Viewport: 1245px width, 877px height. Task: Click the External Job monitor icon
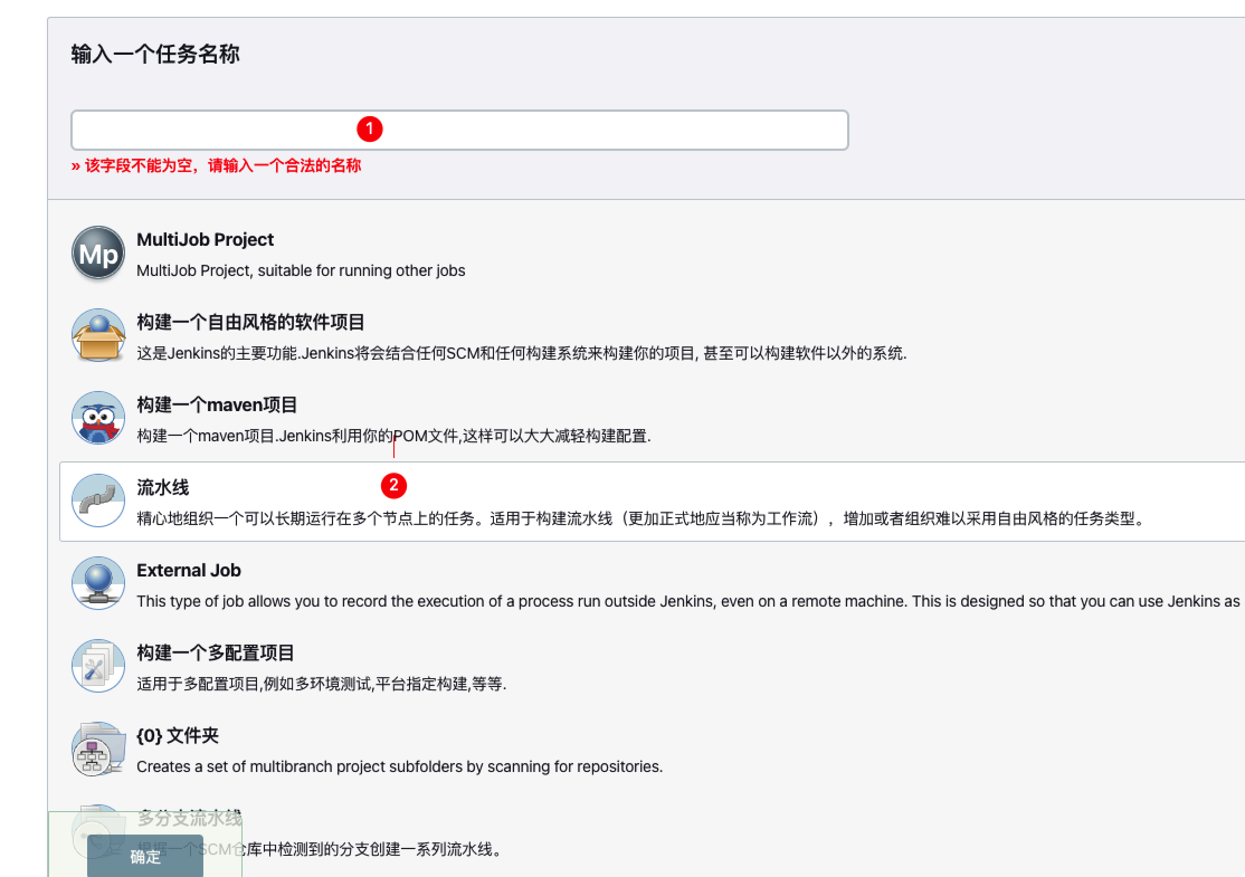click(x=98, y=583)
